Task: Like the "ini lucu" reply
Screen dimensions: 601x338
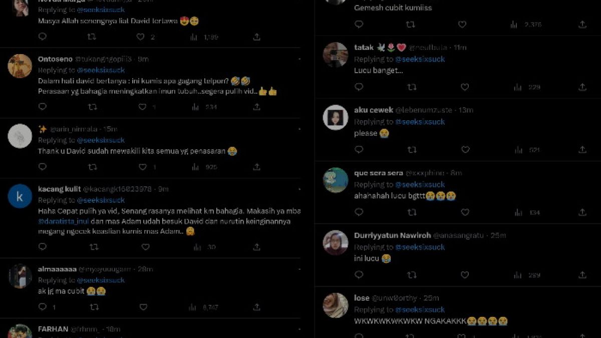Action: (465, 275)
